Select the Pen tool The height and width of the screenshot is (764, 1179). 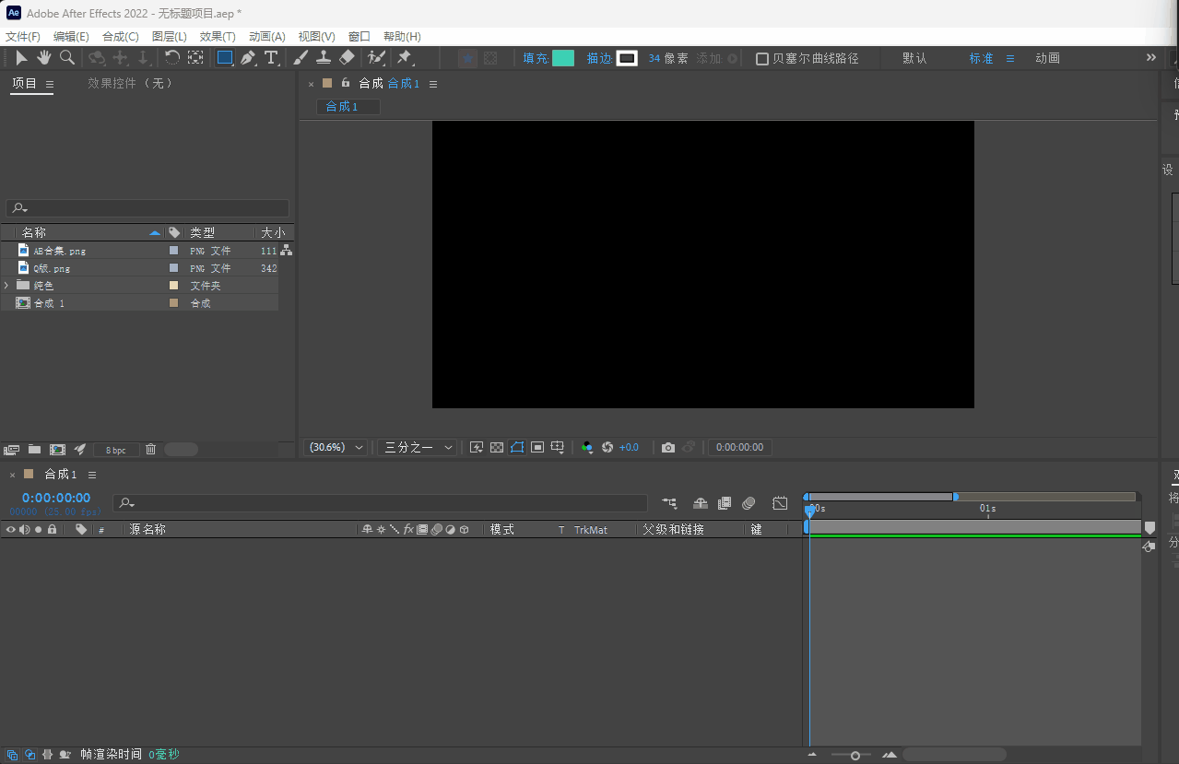pos(248,58)
